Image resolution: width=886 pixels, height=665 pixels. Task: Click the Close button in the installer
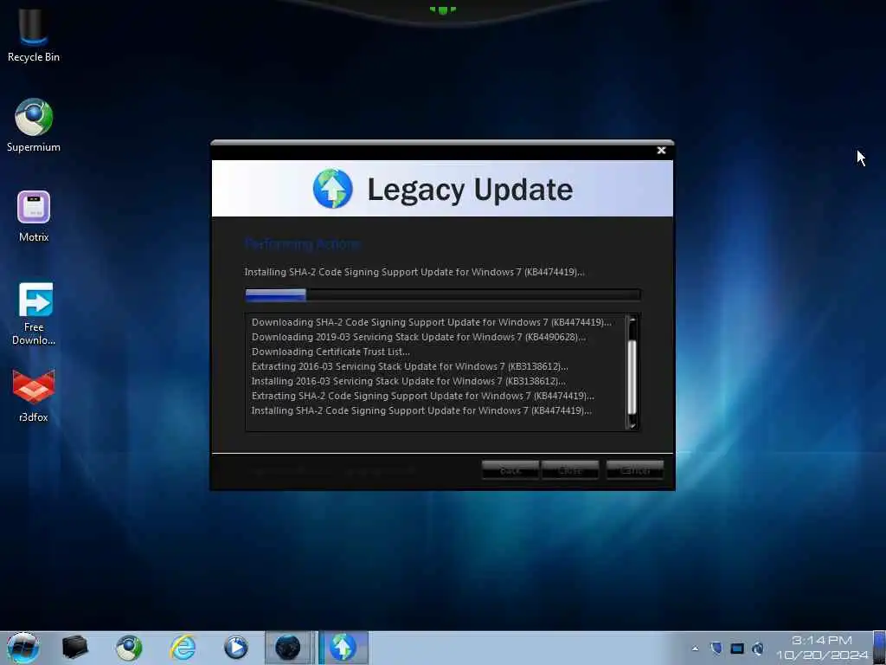tap(569, 470)
